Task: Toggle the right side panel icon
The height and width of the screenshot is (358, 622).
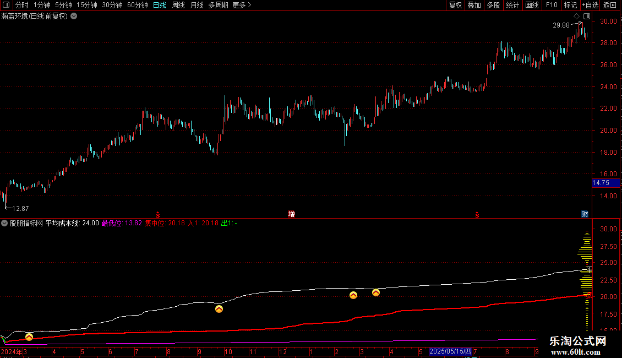Action: click(x=587, y=17)
